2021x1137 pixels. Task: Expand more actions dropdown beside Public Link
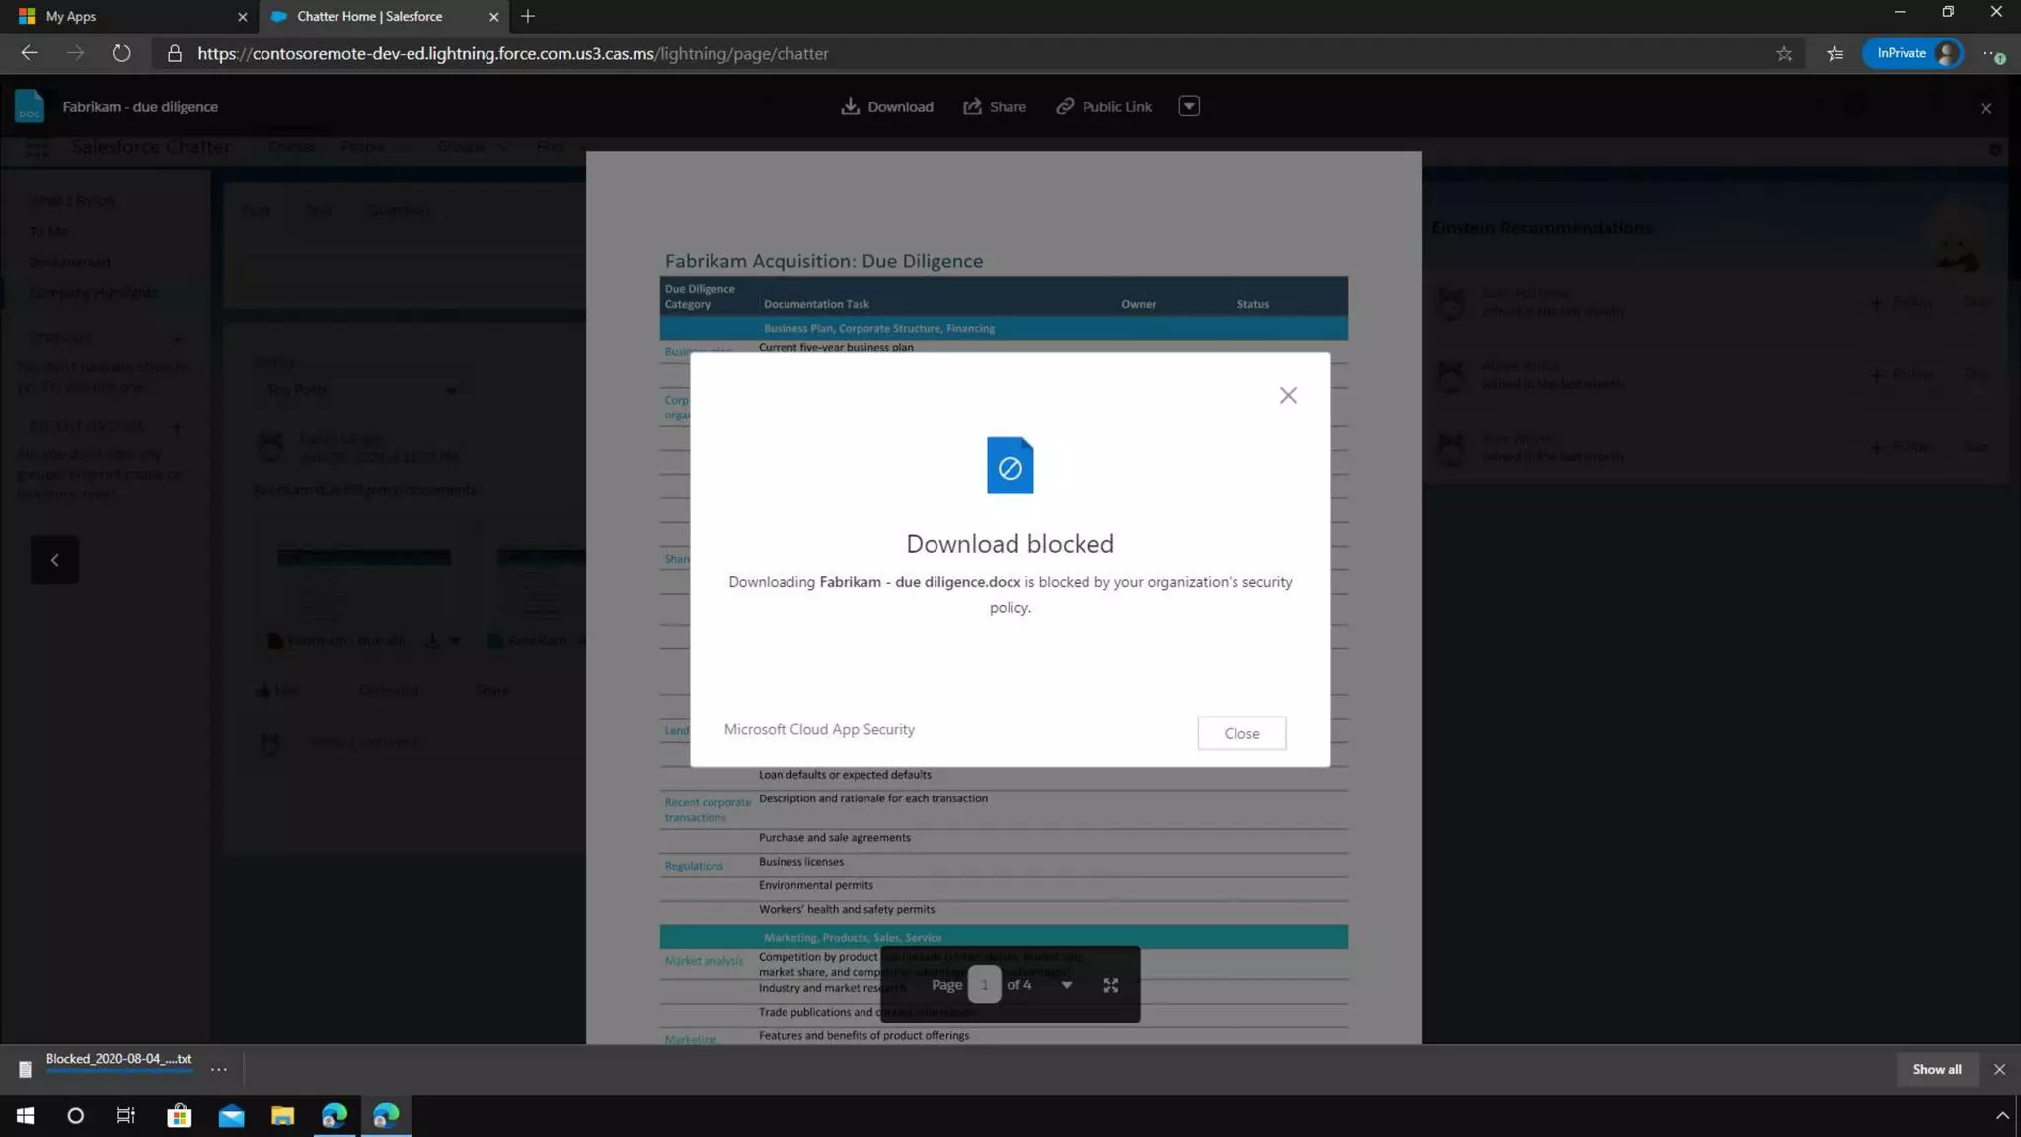coord(1189,107)
